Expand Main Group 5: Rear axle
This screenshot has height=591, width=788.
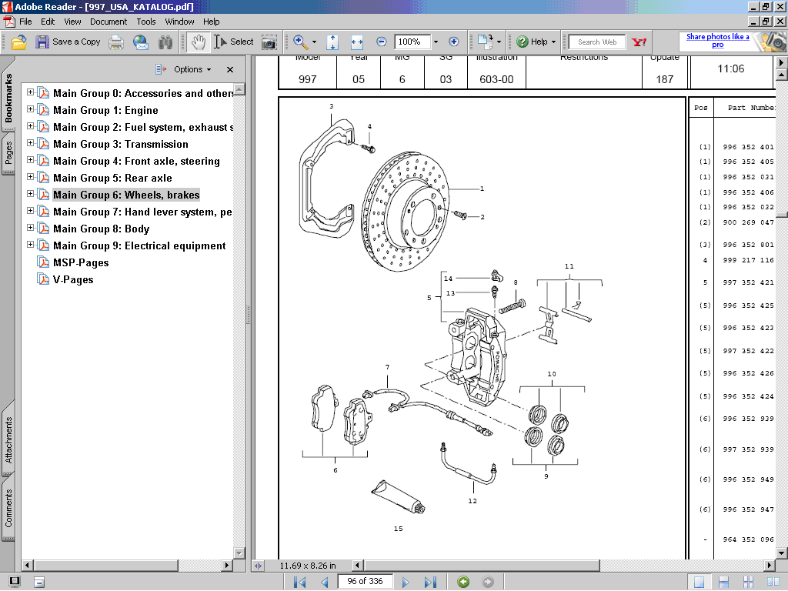tap(30, 177)
